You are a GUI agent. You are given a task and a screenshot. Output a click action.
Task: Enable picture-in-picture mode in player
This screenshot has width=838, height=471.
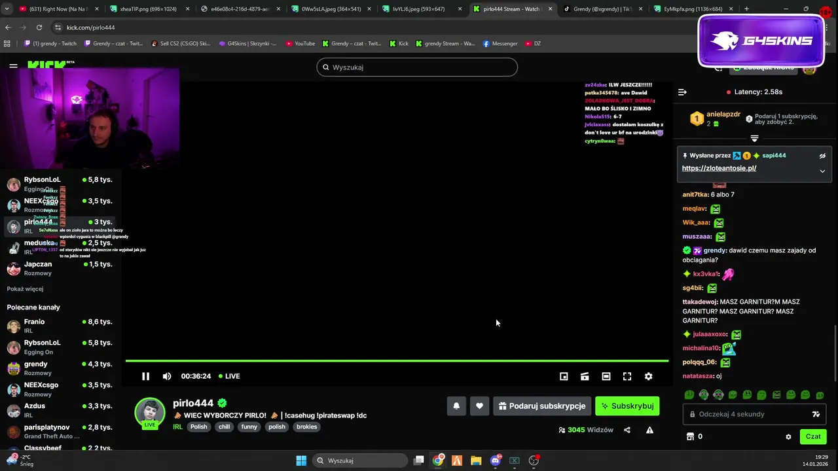[564, 376]
